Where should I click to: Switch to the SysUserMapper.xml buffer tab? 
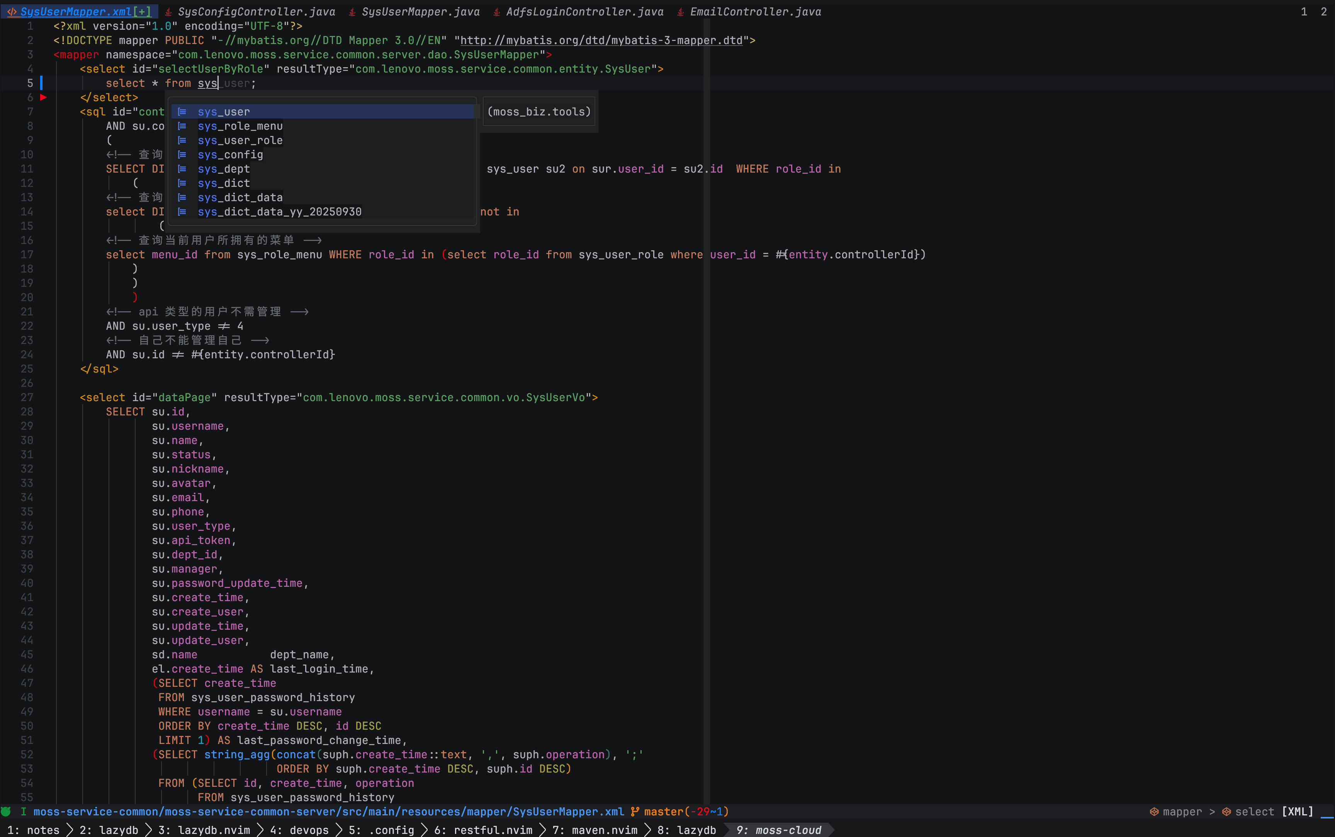click(79, 11)
